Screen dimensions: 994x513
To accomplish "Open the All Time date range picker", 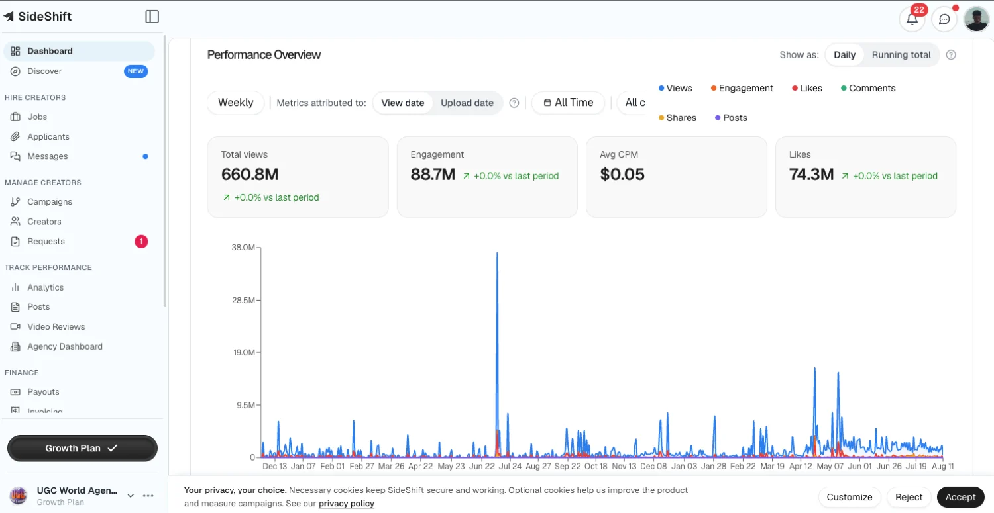I will [x=569, y=103].
